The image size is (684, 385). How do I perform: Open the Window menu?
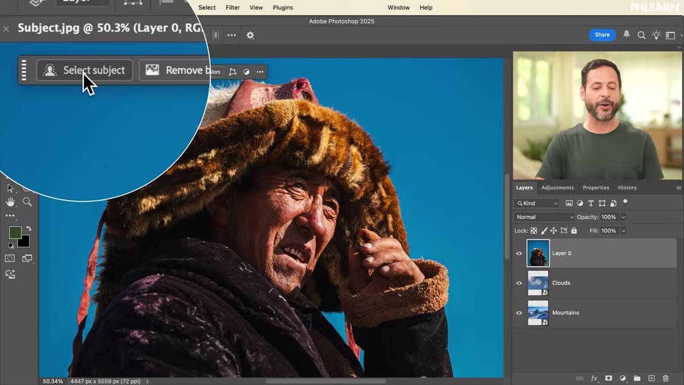pos(398,7)
